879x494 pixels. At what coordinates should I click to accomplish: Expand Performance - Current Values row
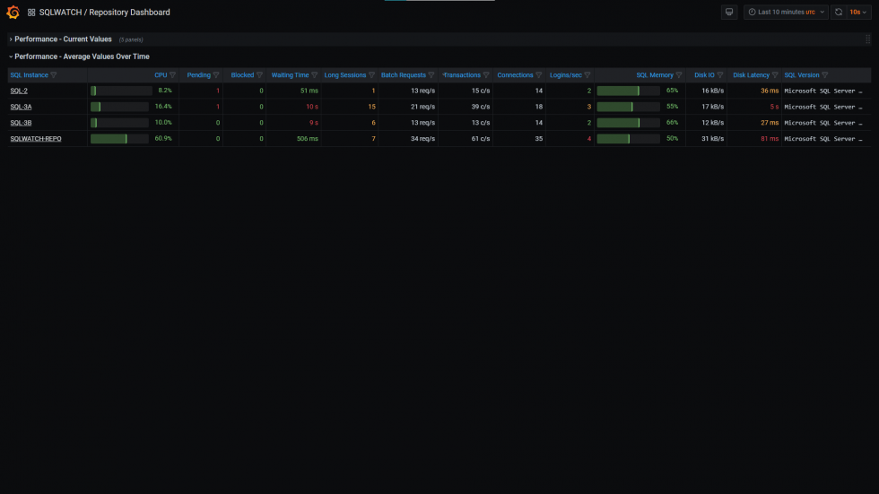click(x=63, y=39)
